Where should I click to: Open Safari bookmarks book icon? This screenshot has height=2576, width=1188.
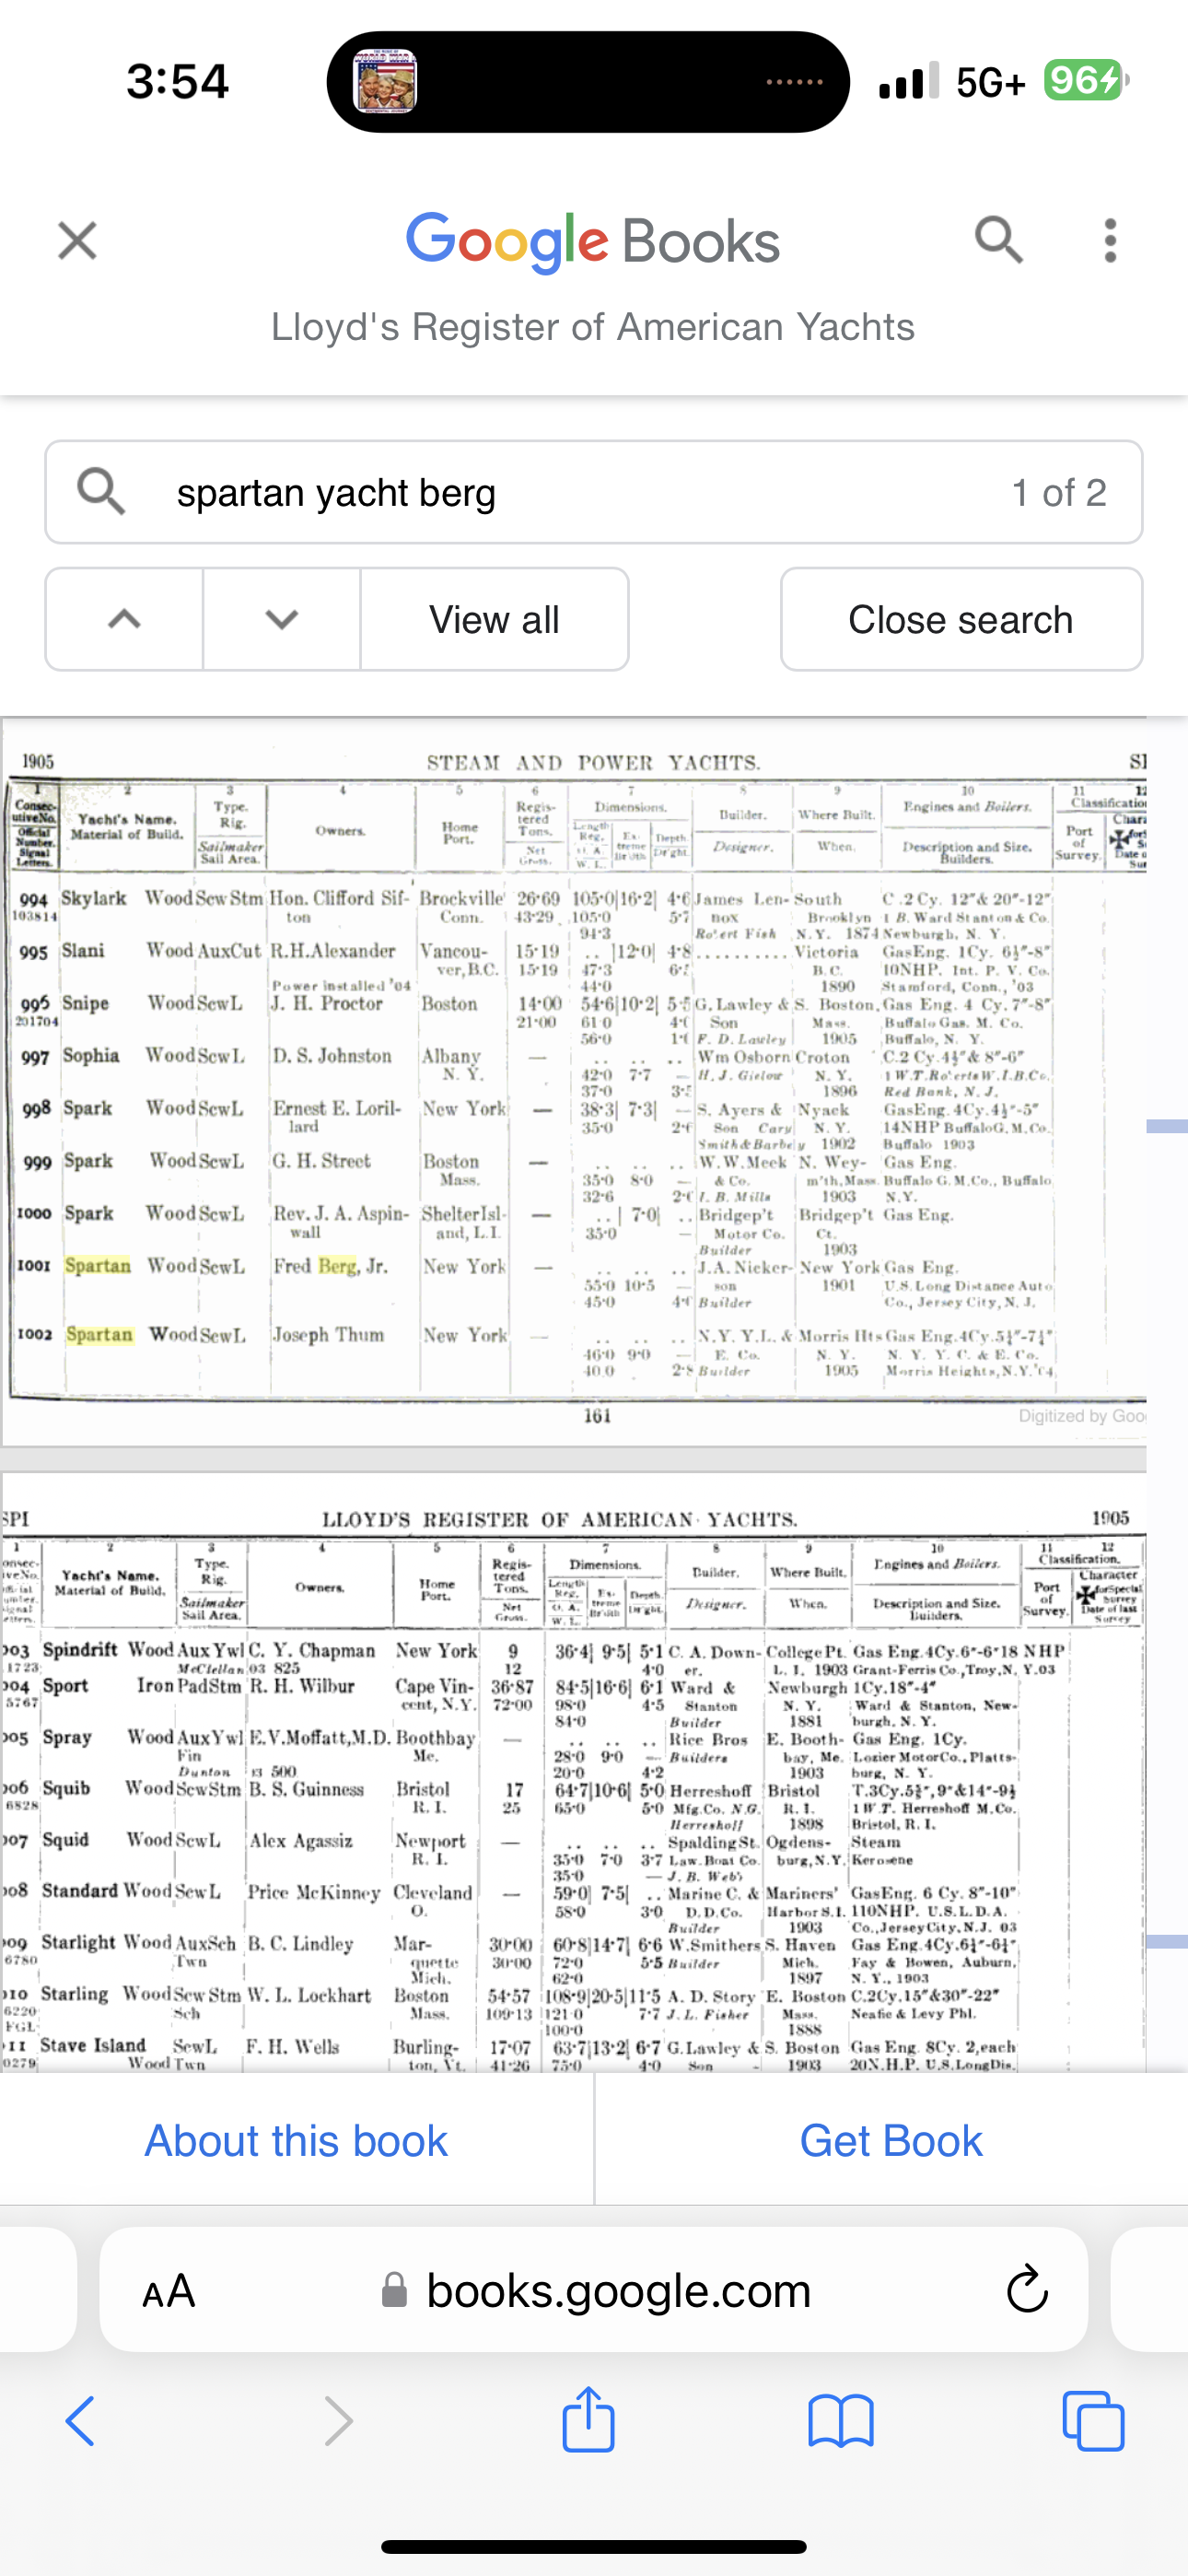[841, 2422]
